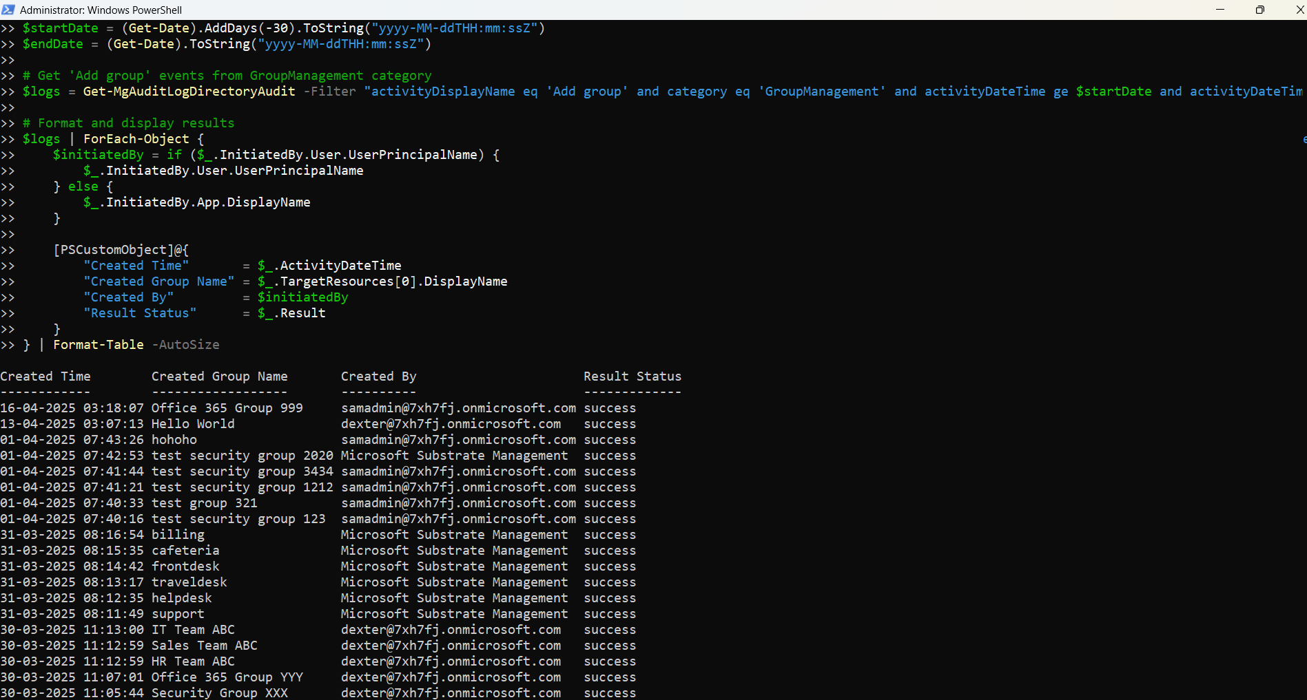Click the 'Result Status' column header
This screenshot has height=700, width=1307.
(632, 376)
